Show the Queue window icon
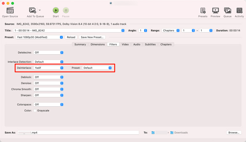The height and width of the screenshot is (142, 246). click(227, 11)
